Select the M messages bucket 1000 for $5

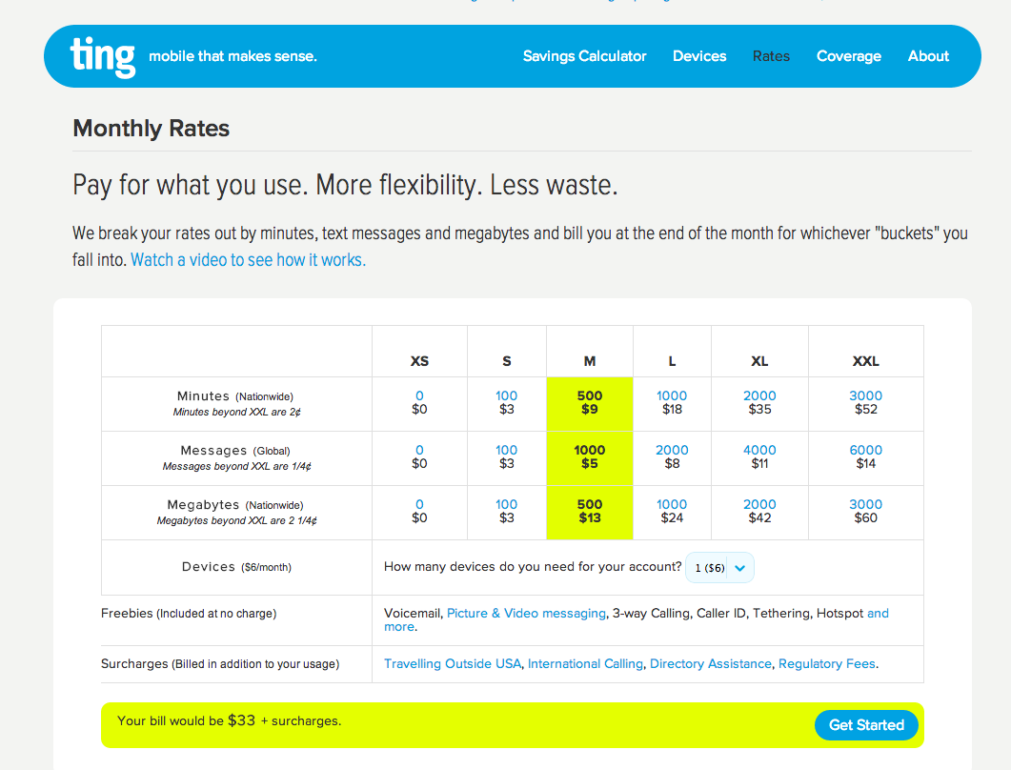[x=589, y=456]
